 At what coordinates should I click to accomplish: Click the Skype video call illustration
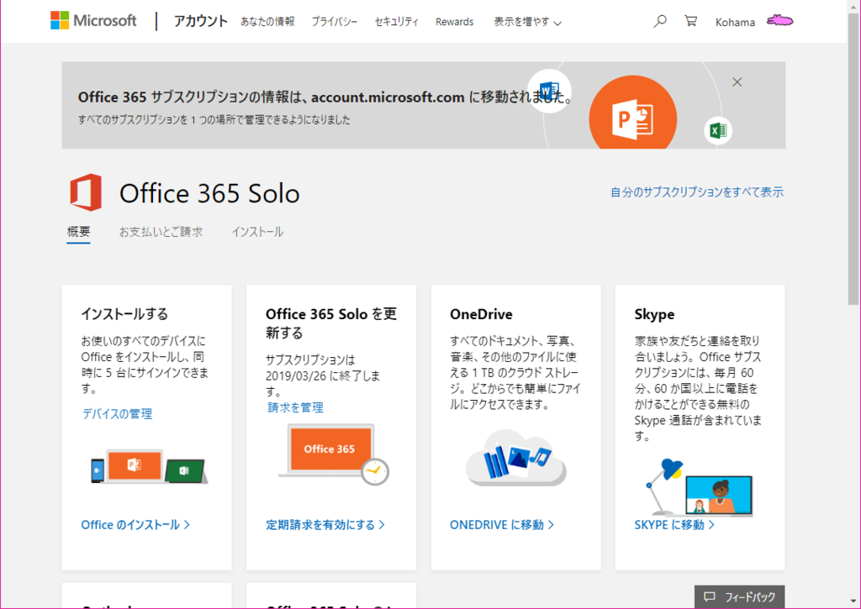(x=699, y=487)
